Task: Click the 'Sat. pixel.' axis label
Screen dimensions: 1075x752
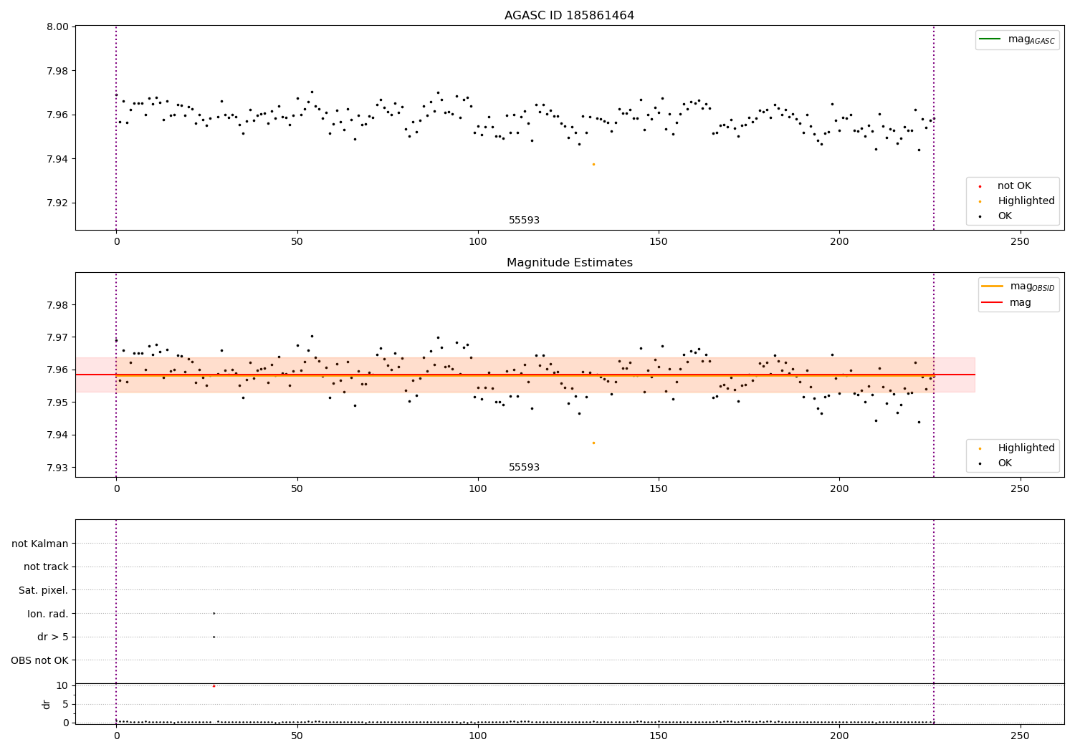Action: (44, 591)
